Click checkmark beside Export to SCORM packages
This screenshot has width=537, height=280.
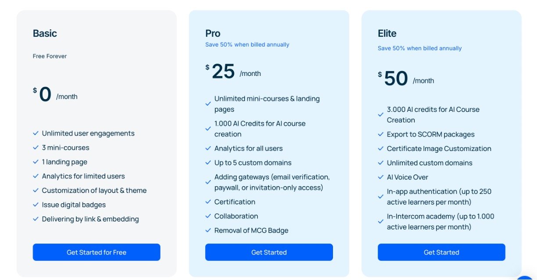pos(380,134)
